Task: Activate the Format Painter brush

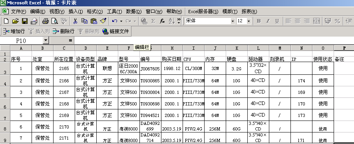Action: click(x=103, y=21)
